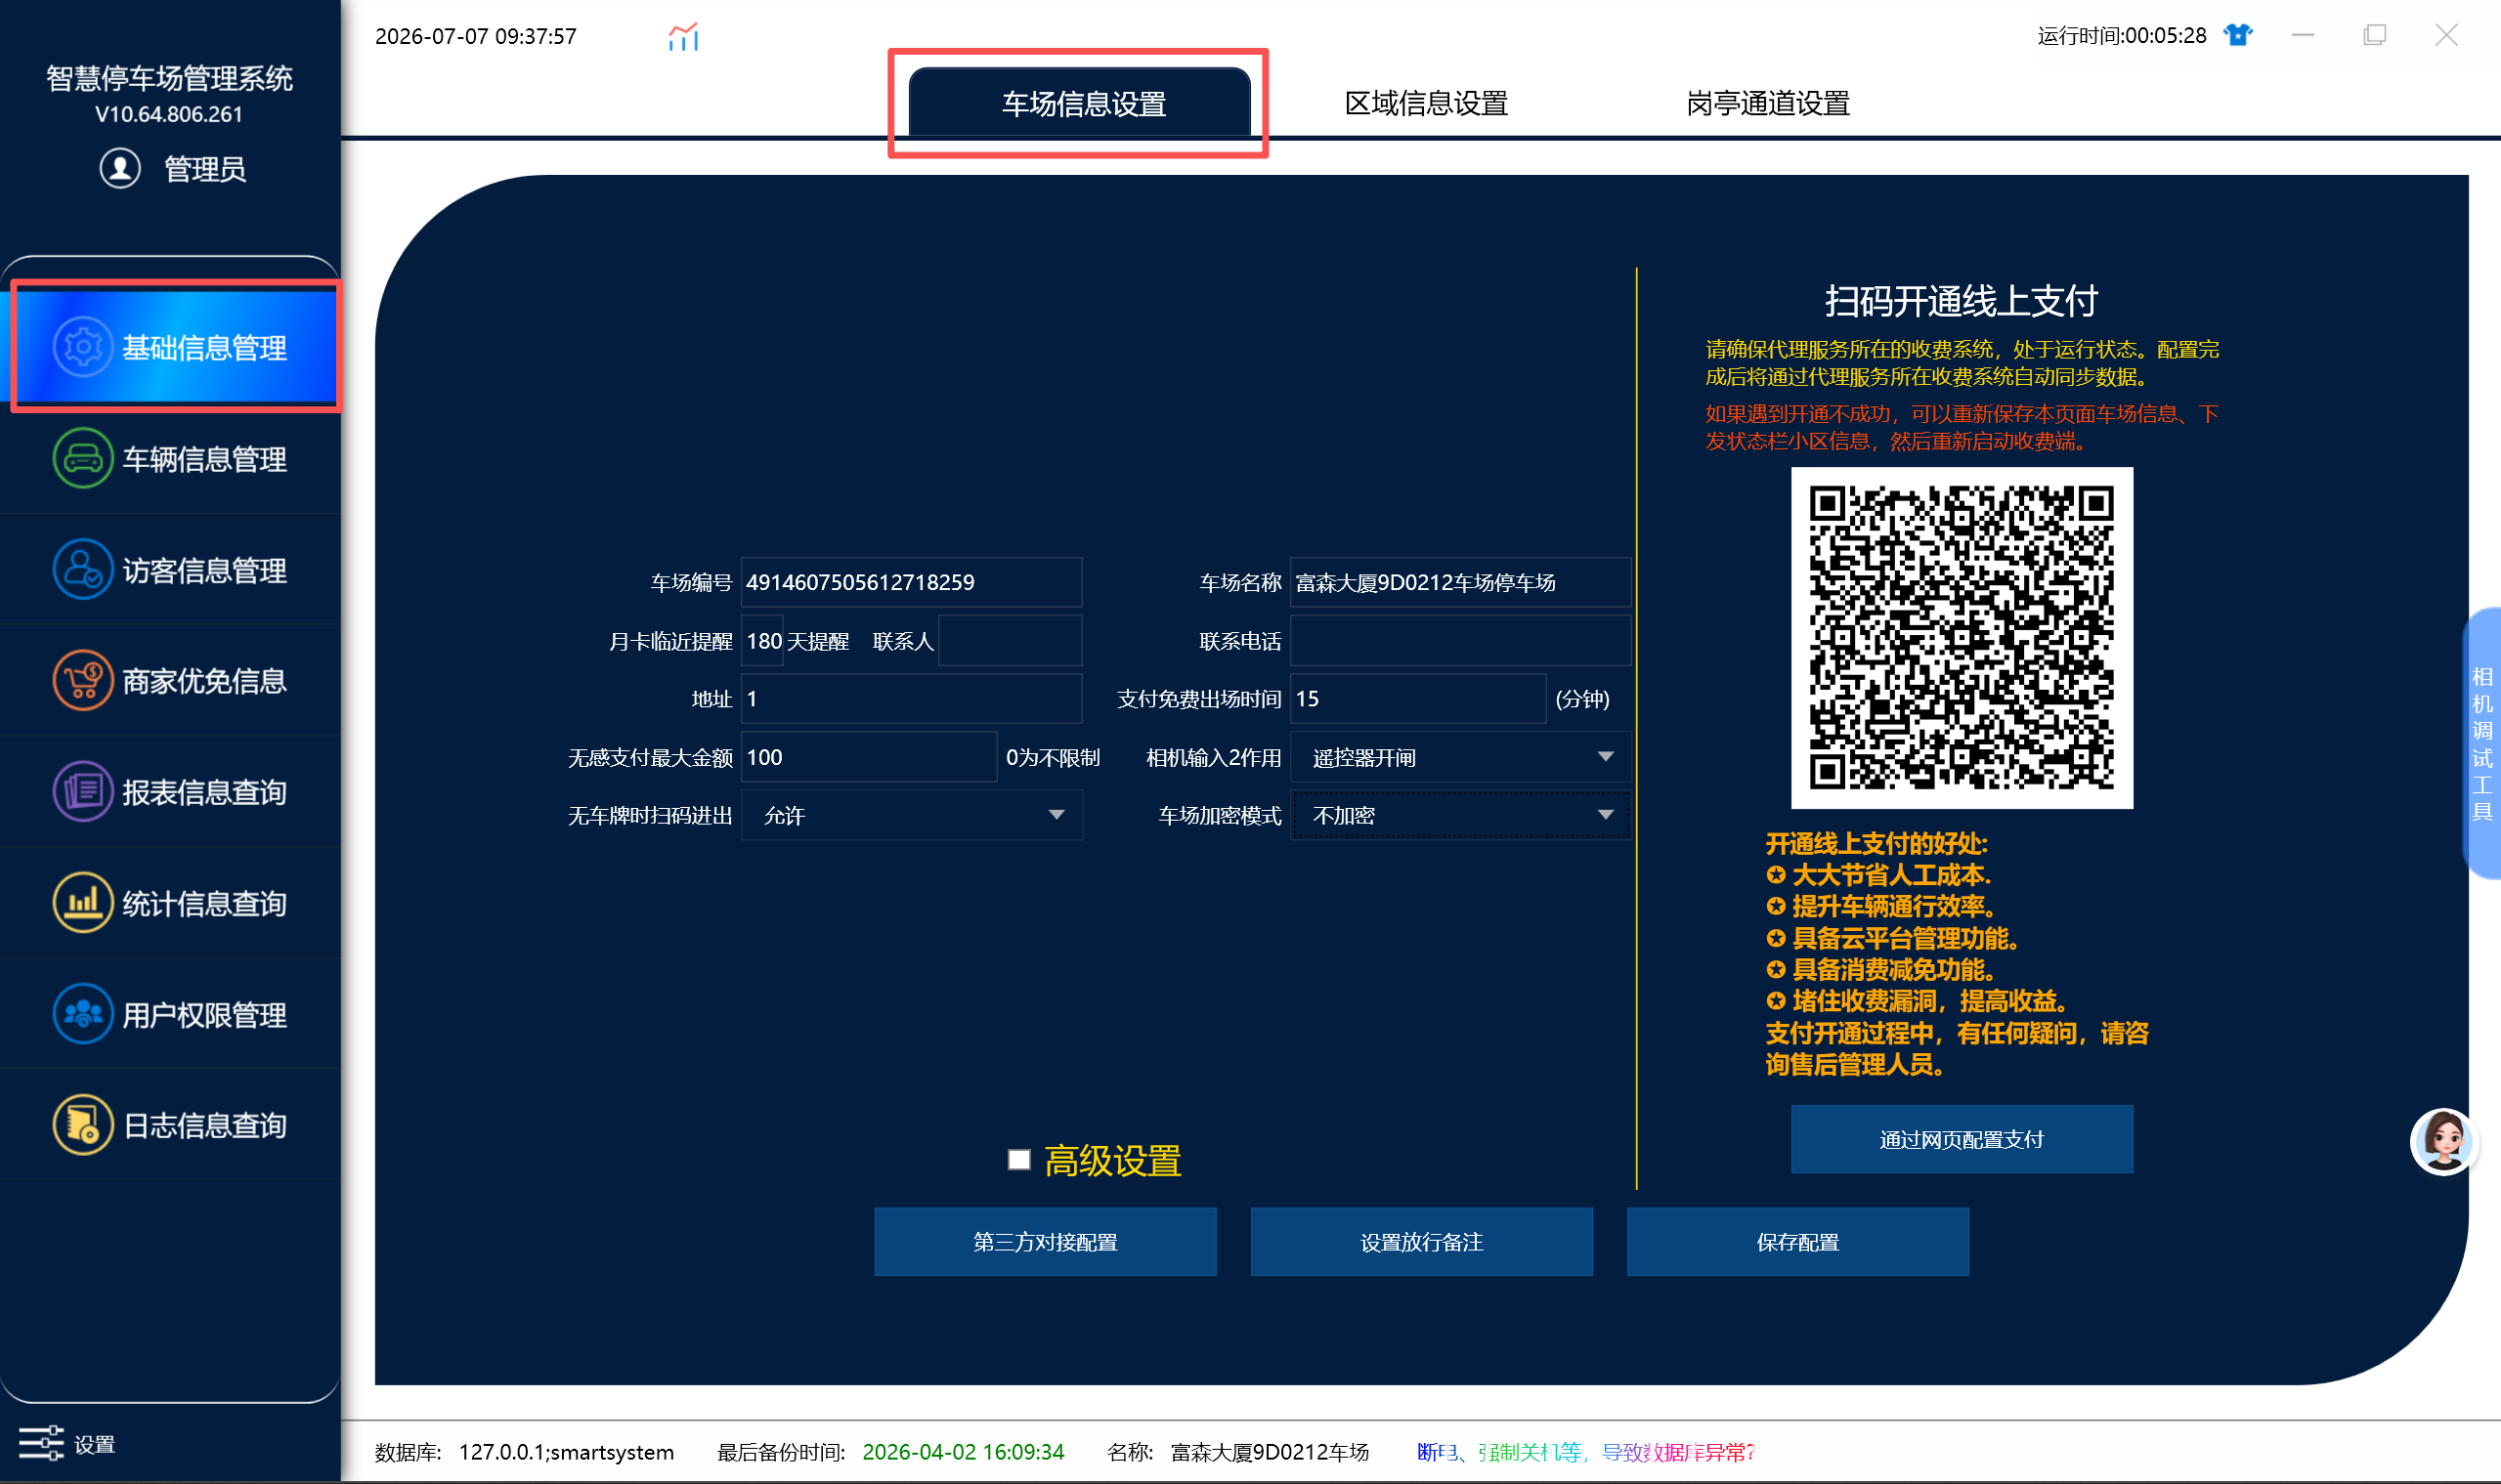This screenshot has height=1484, width=2501.
Task: Click the log info query file icon
Action: click(83, 1125)
